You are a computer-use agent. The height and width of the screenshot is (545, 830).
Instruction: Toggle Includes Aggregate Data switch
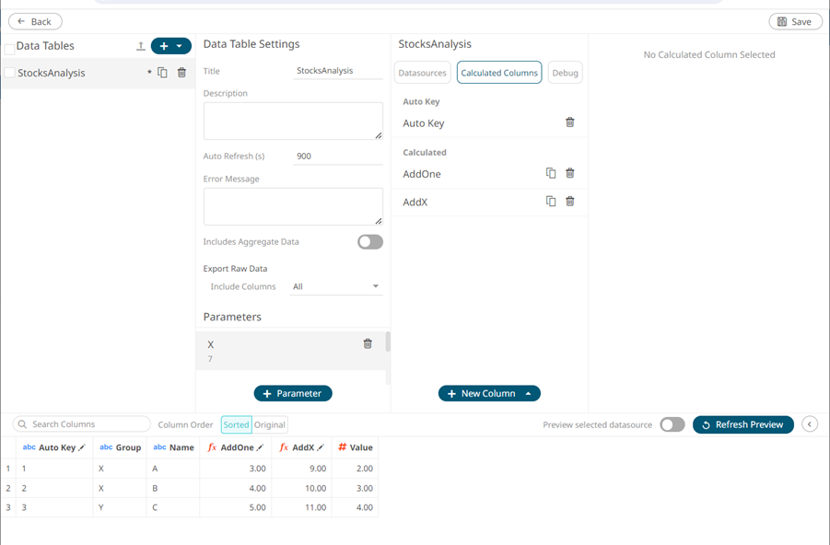click(370, 242)
